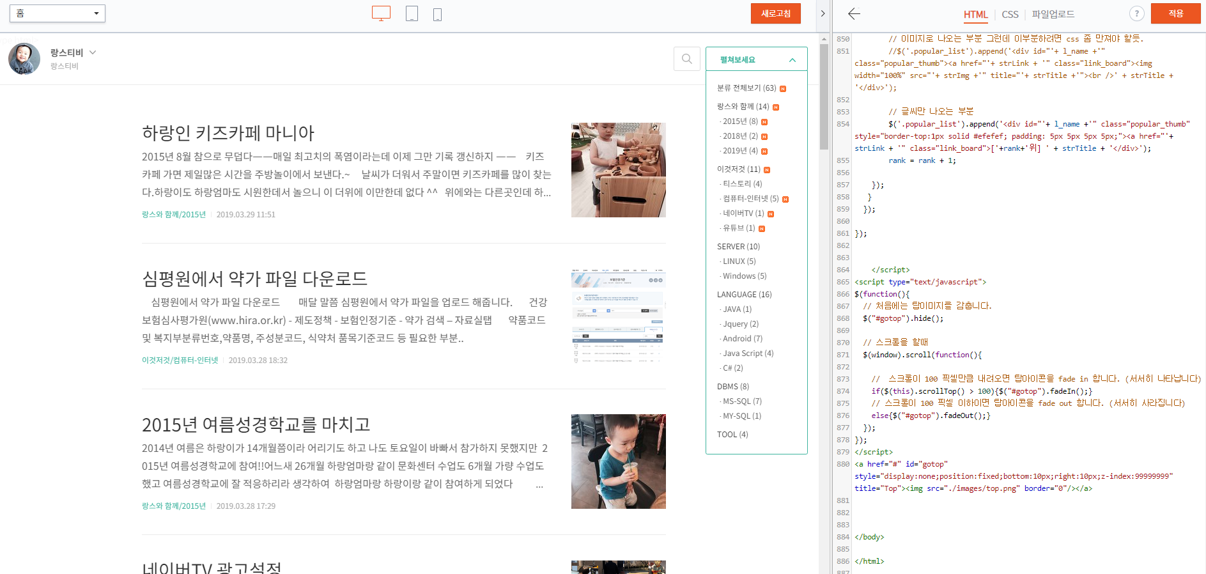This screenshot has width=1206, height=574.
Task: Click the back arrow in the editor header
Action: click(x=854, y=13)
